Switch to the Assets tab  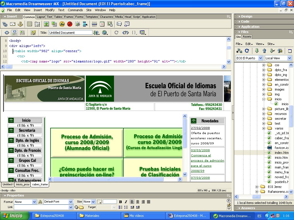tap(247, 37)
